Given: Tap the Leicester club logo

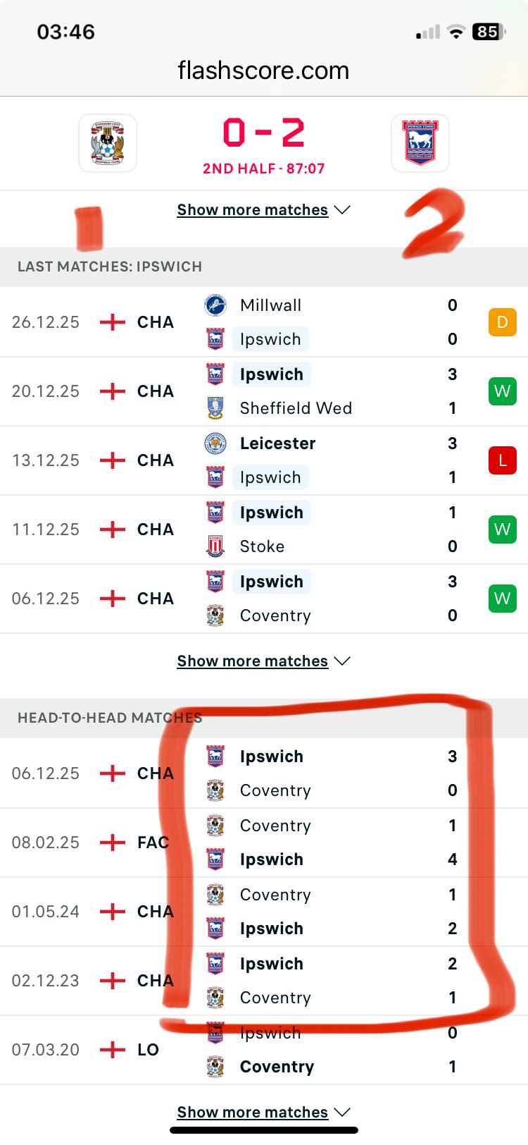Looking at the screenshot, I should tap(215, 443).
